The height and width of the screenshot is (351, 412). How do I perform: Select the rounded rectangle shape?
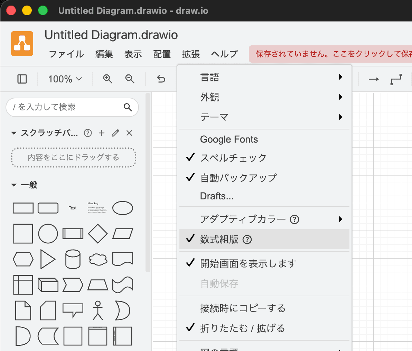[x=48, y=208]
